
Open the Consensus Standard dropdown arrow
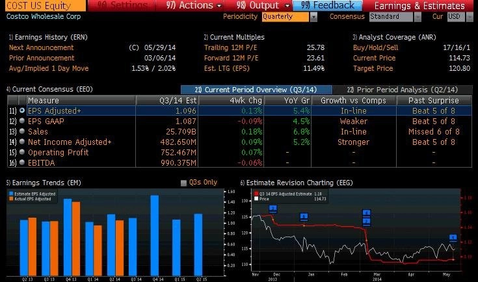pos(418,17)
